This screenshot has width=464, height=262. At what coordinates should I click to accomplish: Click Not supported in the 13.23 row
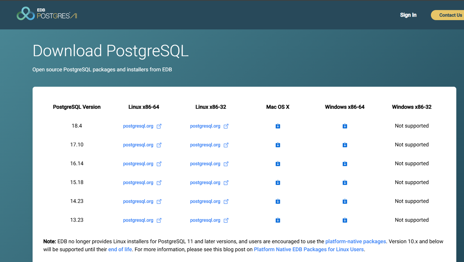(x=412, y=220)
